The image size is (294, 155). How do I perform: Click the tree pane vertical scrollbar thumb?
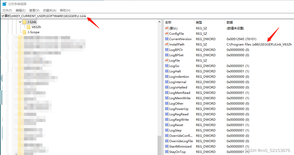coord(159,145)
